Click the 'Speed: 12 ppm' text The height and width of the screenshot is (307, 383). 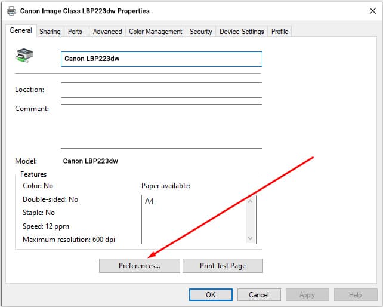(x=46, y=226)
